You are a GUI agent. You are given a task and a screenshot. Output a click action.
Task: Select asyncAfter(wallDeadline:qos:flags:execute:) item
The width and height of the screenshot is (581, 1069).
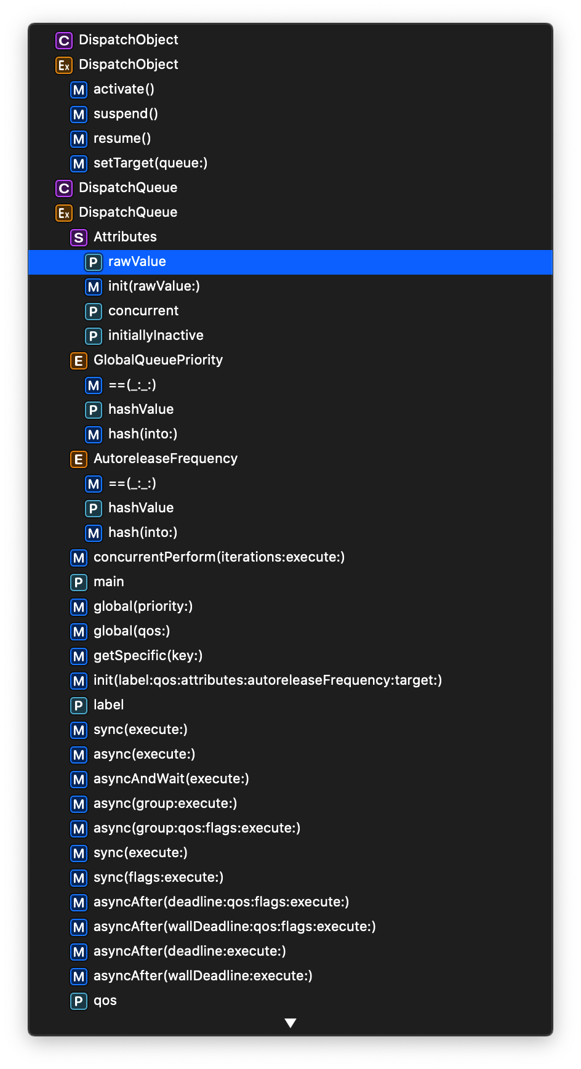[x=290, y=927]
